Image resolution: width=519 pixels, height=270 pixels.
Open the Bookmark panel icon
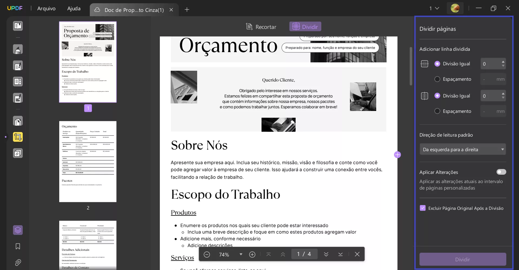18,246
